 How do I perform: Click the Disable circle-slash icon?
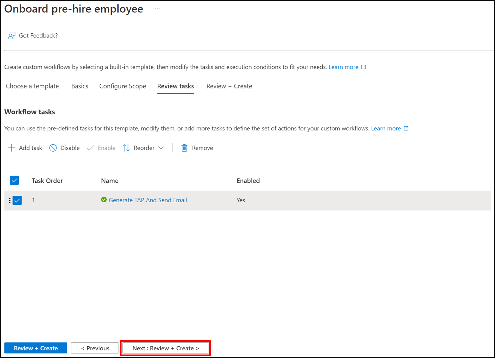(x=53, y=148)
